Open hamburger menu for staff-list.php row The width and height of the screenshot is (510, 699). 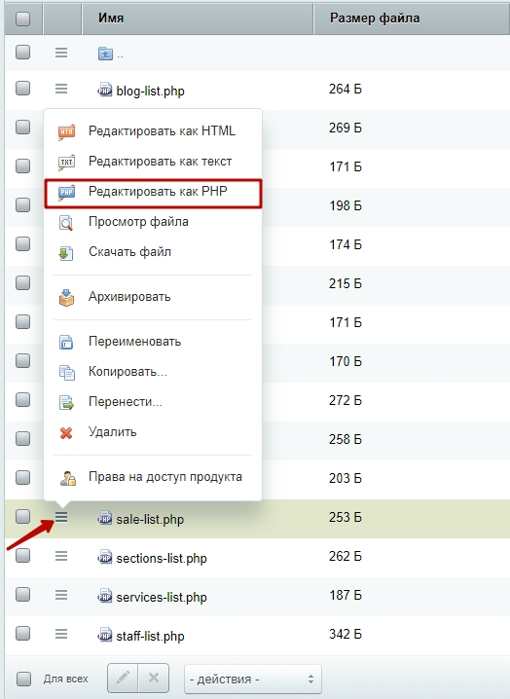click(x=61, y=634)
